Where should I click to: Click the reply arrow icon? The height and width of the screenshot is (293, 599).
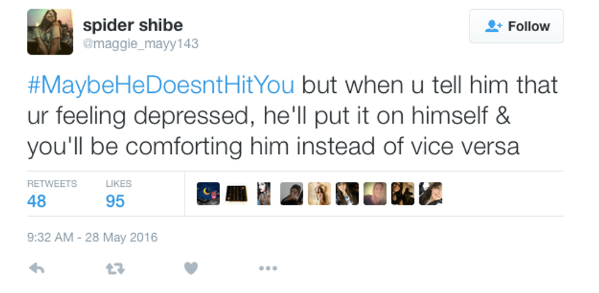pyautogui.click(x=37, y=268)
